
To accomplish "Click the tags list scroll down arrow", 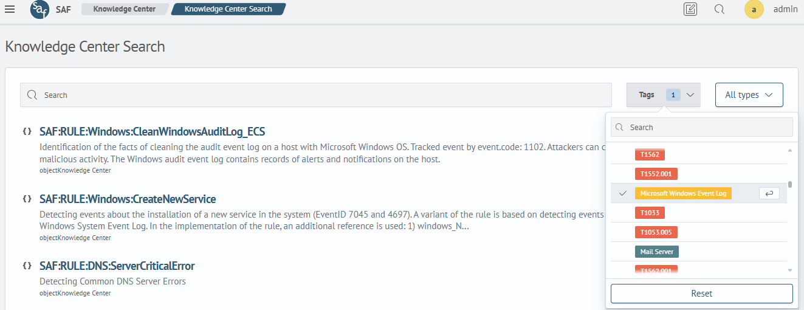I will 790,270.
